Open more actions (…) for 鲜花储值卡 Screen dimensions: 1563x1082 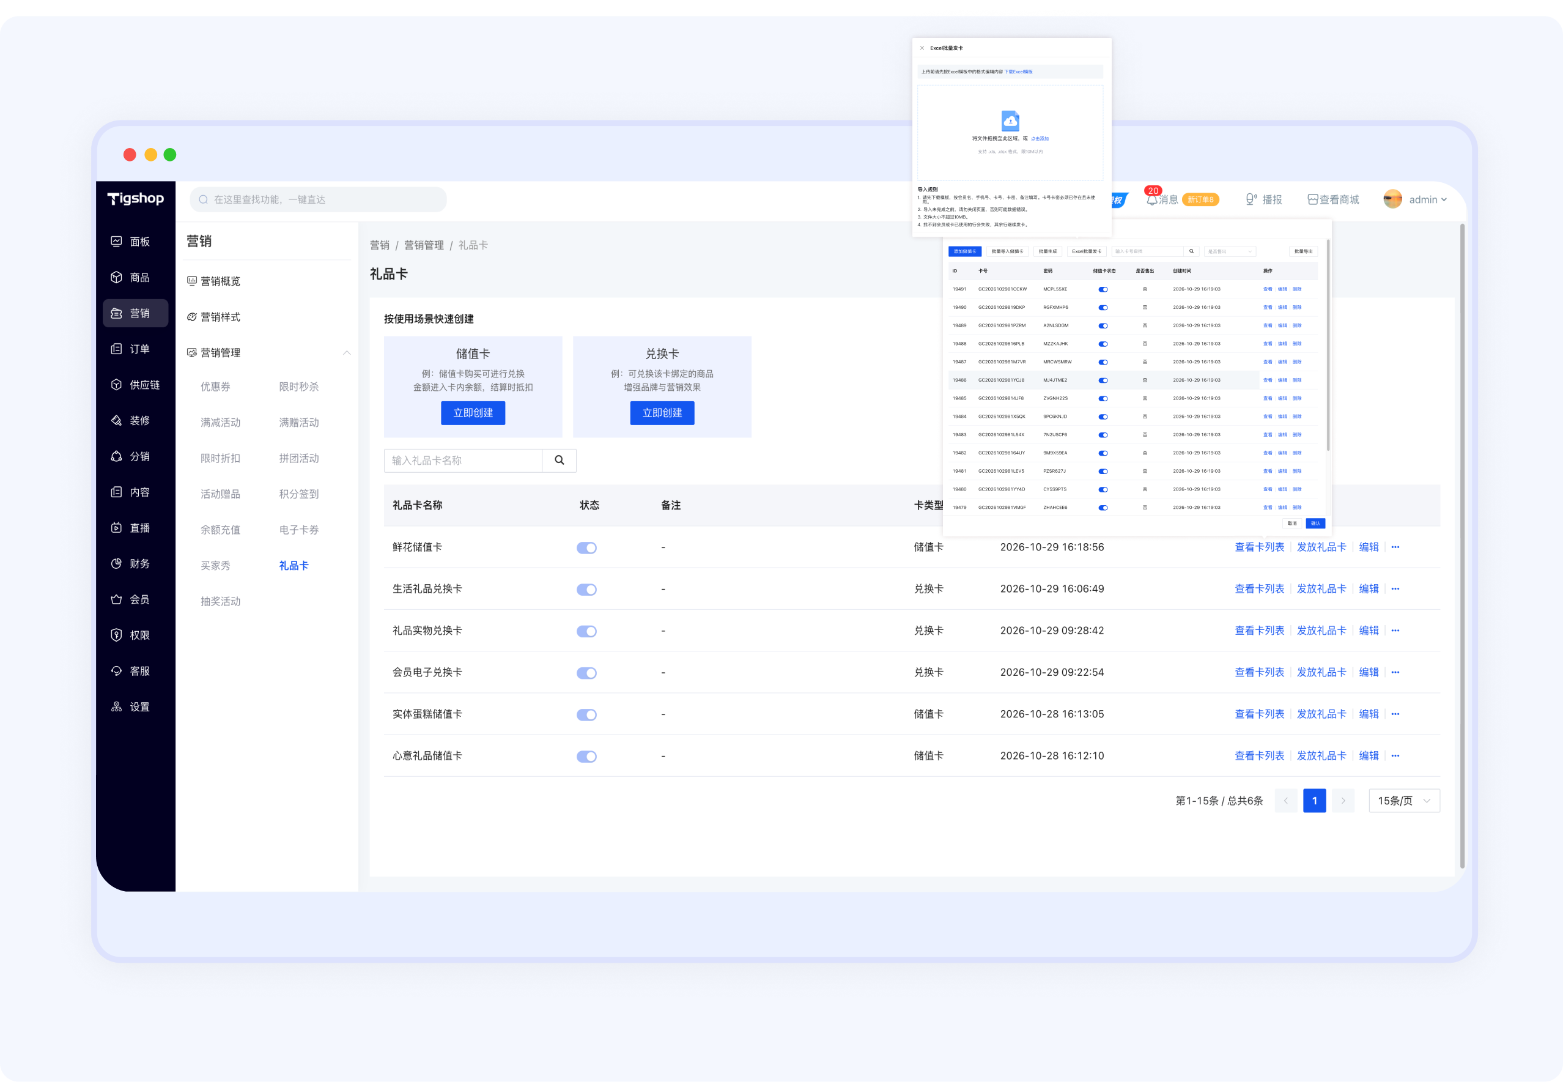point(1395,547)
